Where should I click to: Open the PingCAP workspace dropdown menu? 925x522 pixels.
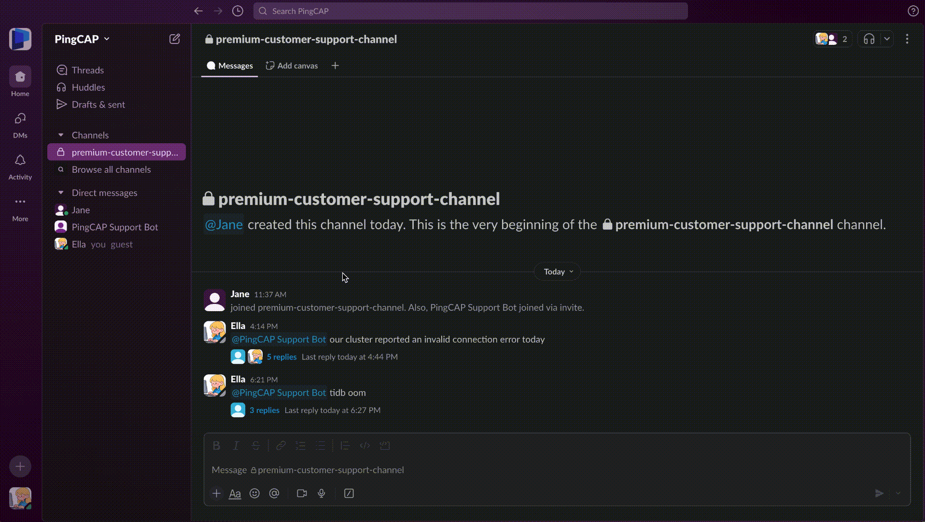tap(82, 39)
